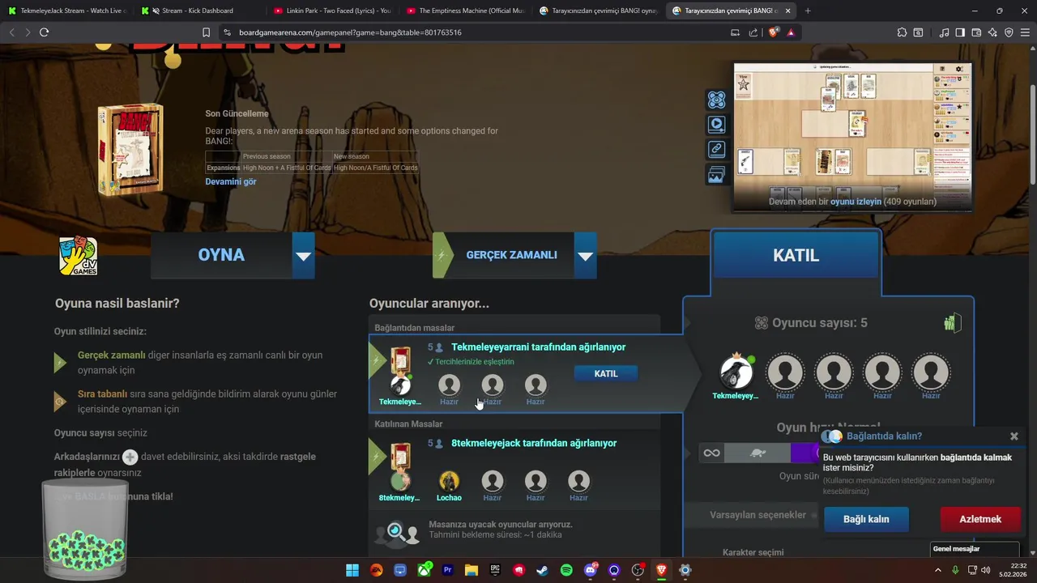Switch to The Emptiness Machine tab
The width and height of the screenshot is (1037, 583).
465,11
